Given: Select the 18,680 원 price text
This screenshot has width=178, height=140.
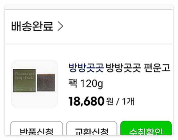Looking at the screenshot, I should (x=91, y=101).
